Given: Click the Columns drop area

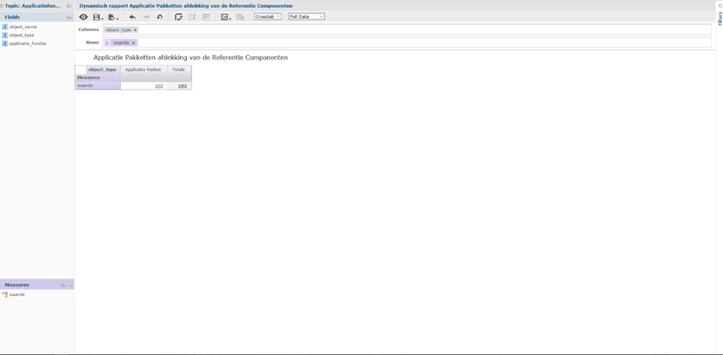Looking at the screenshot, I should tap(407, 29).
